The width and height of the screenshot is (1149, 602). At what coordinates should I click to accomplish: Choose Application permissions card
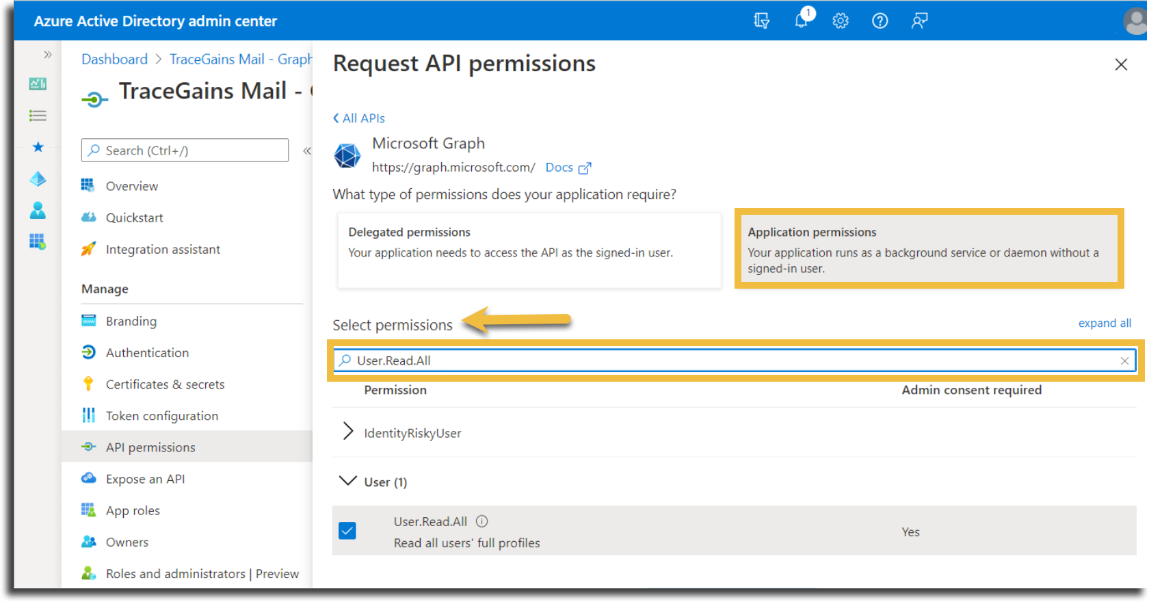click(929, 249)
